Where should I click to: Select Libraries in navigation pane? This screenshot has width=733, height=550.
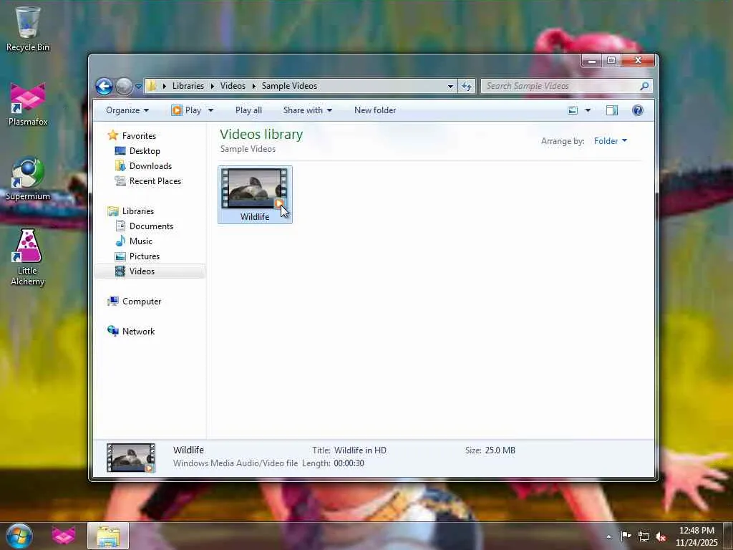click(x=138, y=211)
